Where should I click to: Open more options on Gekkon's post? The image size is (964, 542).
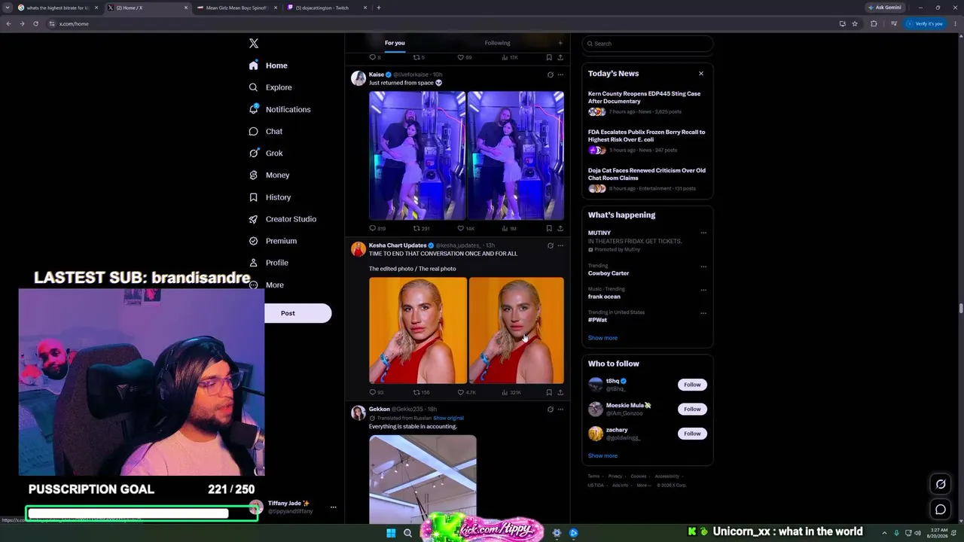pyautogui.click(x=560, y=410)
